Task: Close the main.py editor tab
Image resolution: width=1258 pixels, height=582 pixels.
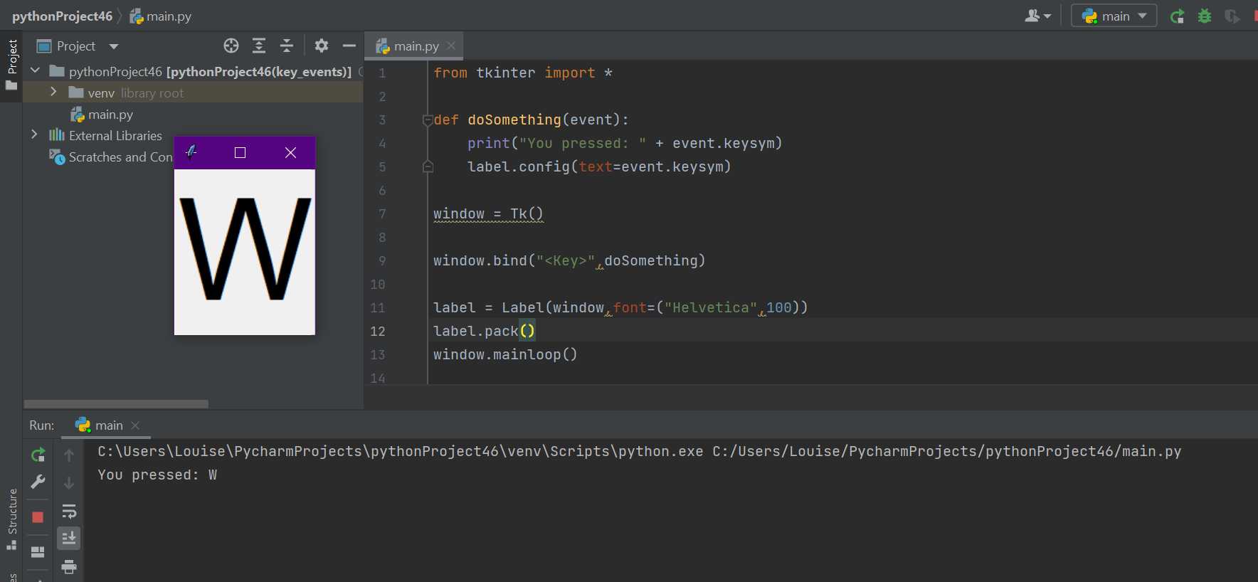Action: pos(451,46)
